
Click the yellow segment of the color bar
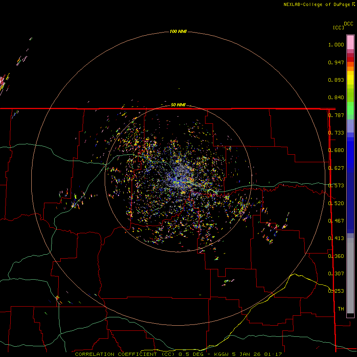click(x=350, y=78)
